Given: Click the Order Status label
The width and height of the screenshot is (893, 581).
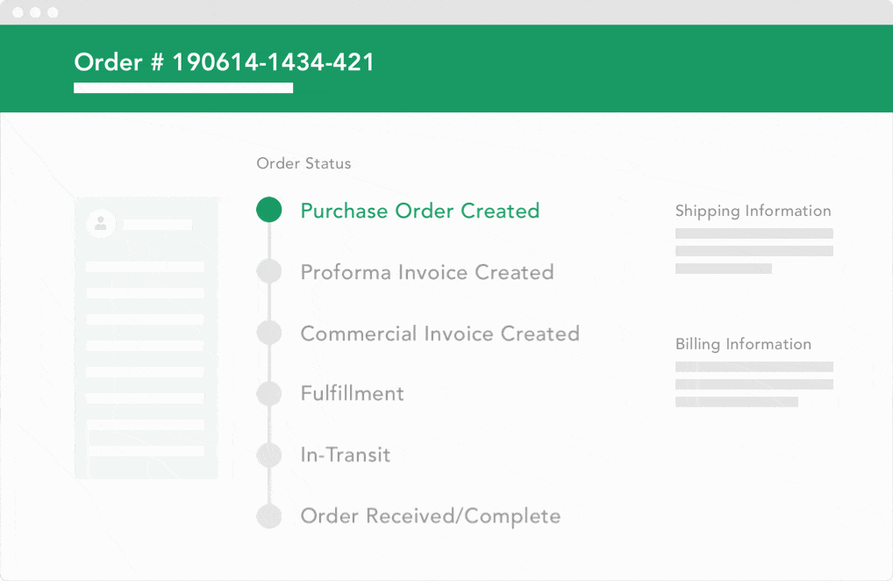Looking at the screenshot, I should point(304,163).
